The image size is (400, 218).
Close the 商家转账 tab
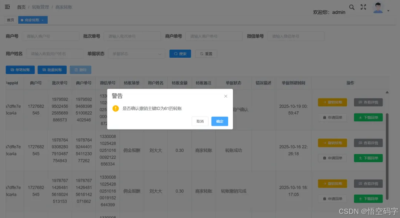[x=43, y=20]
